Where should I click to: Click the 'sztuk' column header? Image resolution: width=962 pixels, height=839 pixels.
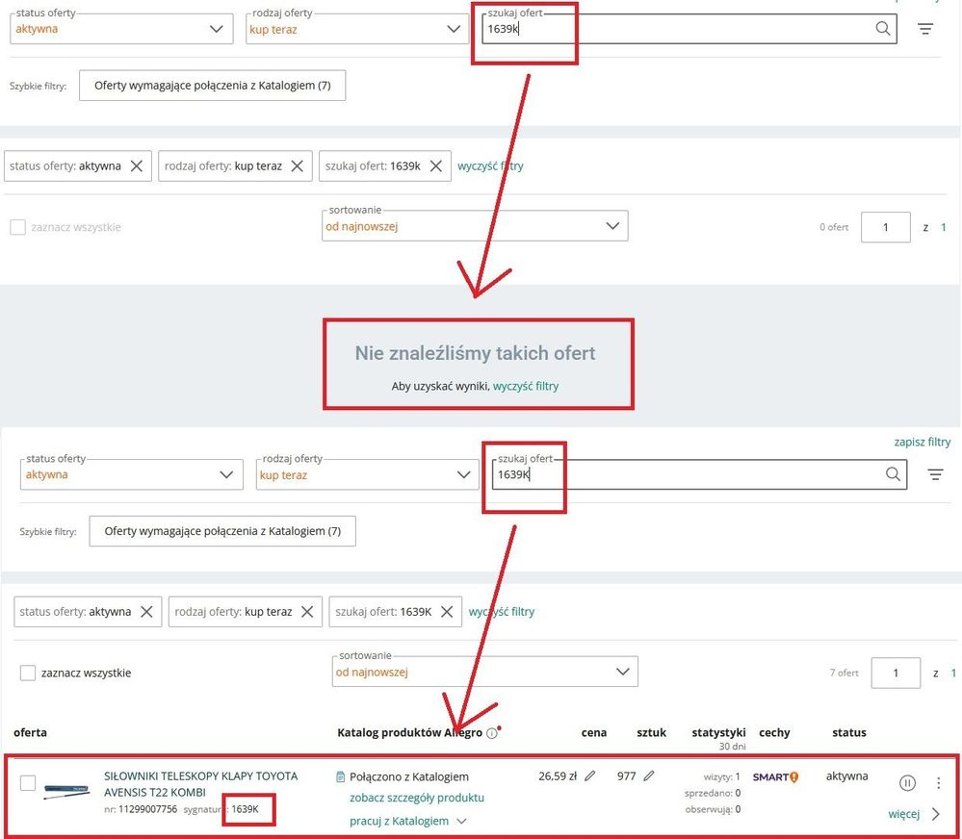(x=651, y=732)
